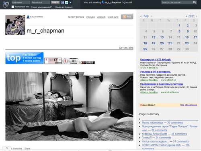
Task: Open the blue 'top' rating banner
Action: point(25,58)
